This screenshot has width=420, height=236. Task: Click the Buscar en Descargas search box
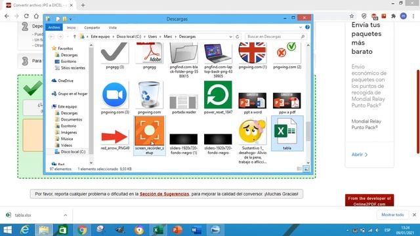(x=276, y=37)
